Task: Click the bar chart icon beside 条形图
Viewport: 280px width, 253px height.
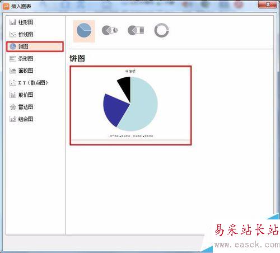Action: (x=13, y=59)
